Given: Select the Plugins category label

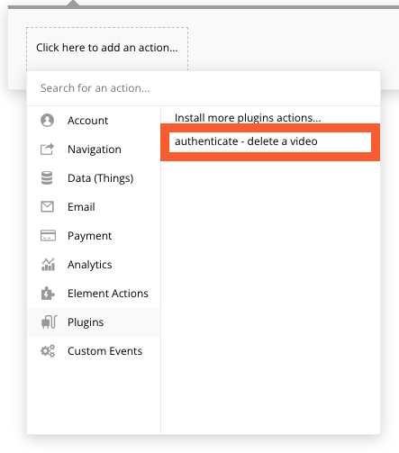Looking at the screenshot, I should click(x=86, y=322).
